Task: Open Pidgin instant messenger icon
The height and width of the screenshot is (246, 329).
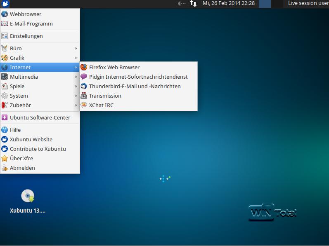Action: (x=84, y=77)
